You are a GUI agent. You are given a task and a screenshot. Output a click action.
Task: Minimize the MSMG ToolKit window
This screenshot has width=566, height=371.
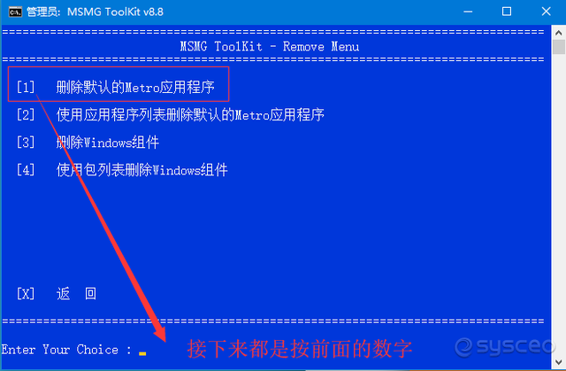468,12
